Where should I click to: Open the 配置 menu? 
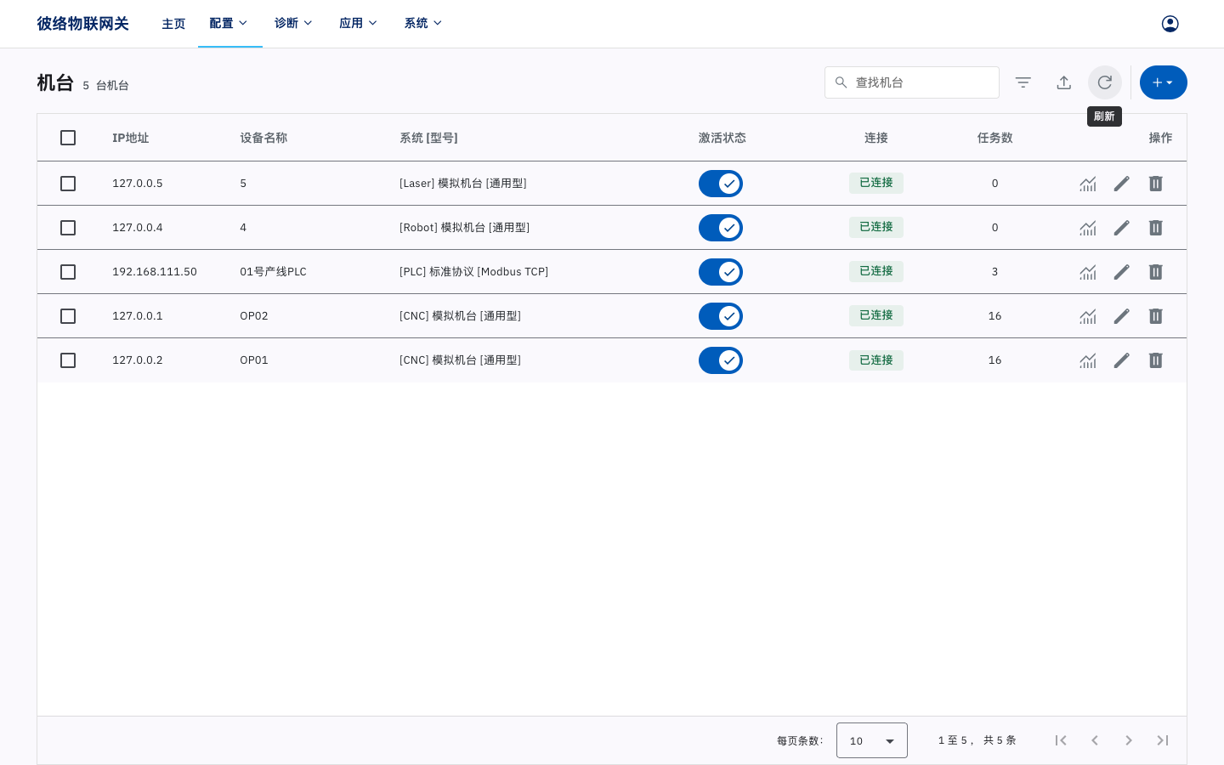pyautogui.click(x=229, y=24)
